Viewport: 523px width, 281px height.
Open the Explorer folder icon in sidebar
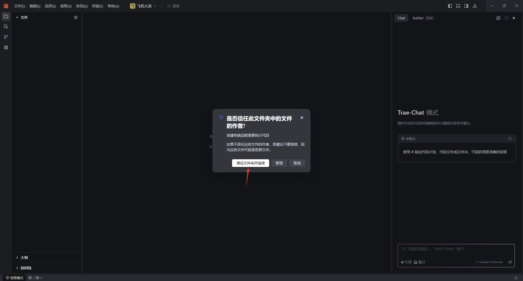6,16
